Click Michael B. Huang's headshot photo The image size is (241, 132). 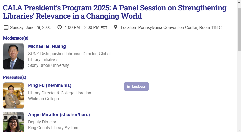click(14, 56)
